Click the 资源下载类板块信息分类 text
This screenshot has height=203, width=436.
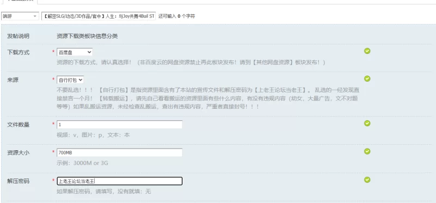click(x=87, y=36)
